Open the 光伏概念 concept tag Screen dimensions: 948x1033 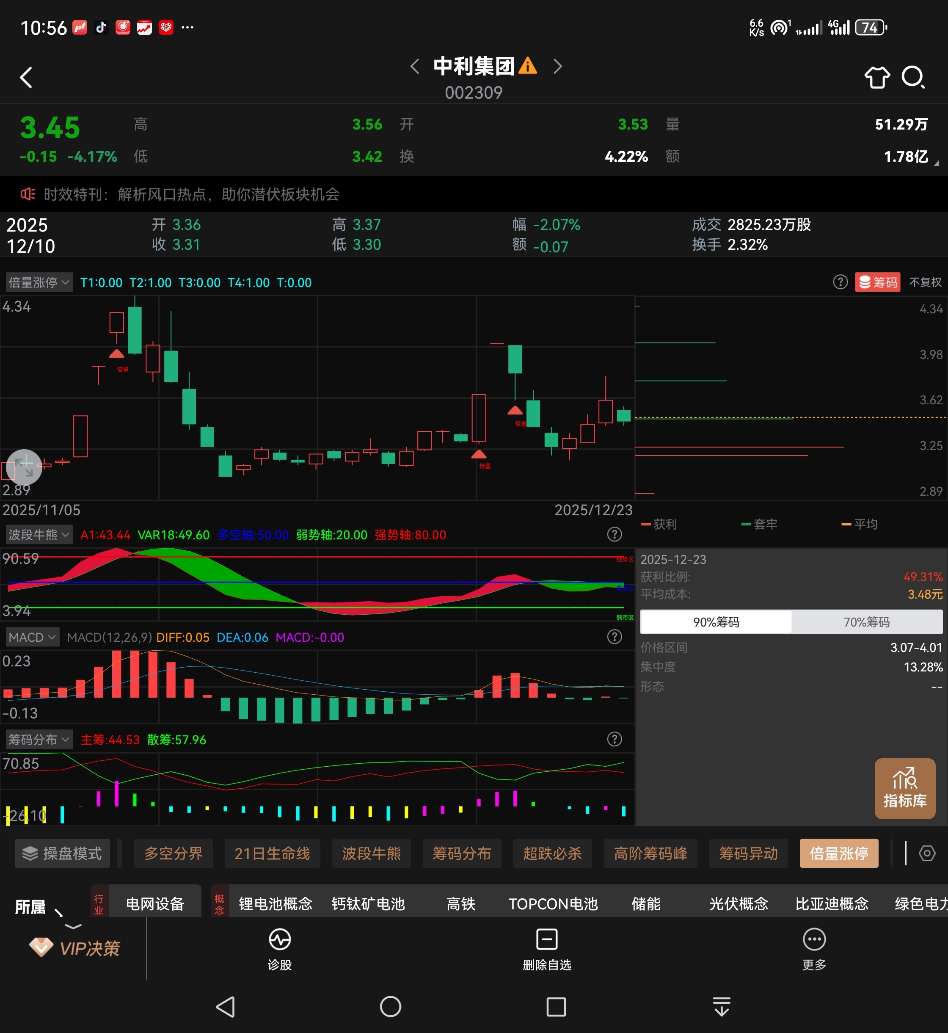(738, 904)
